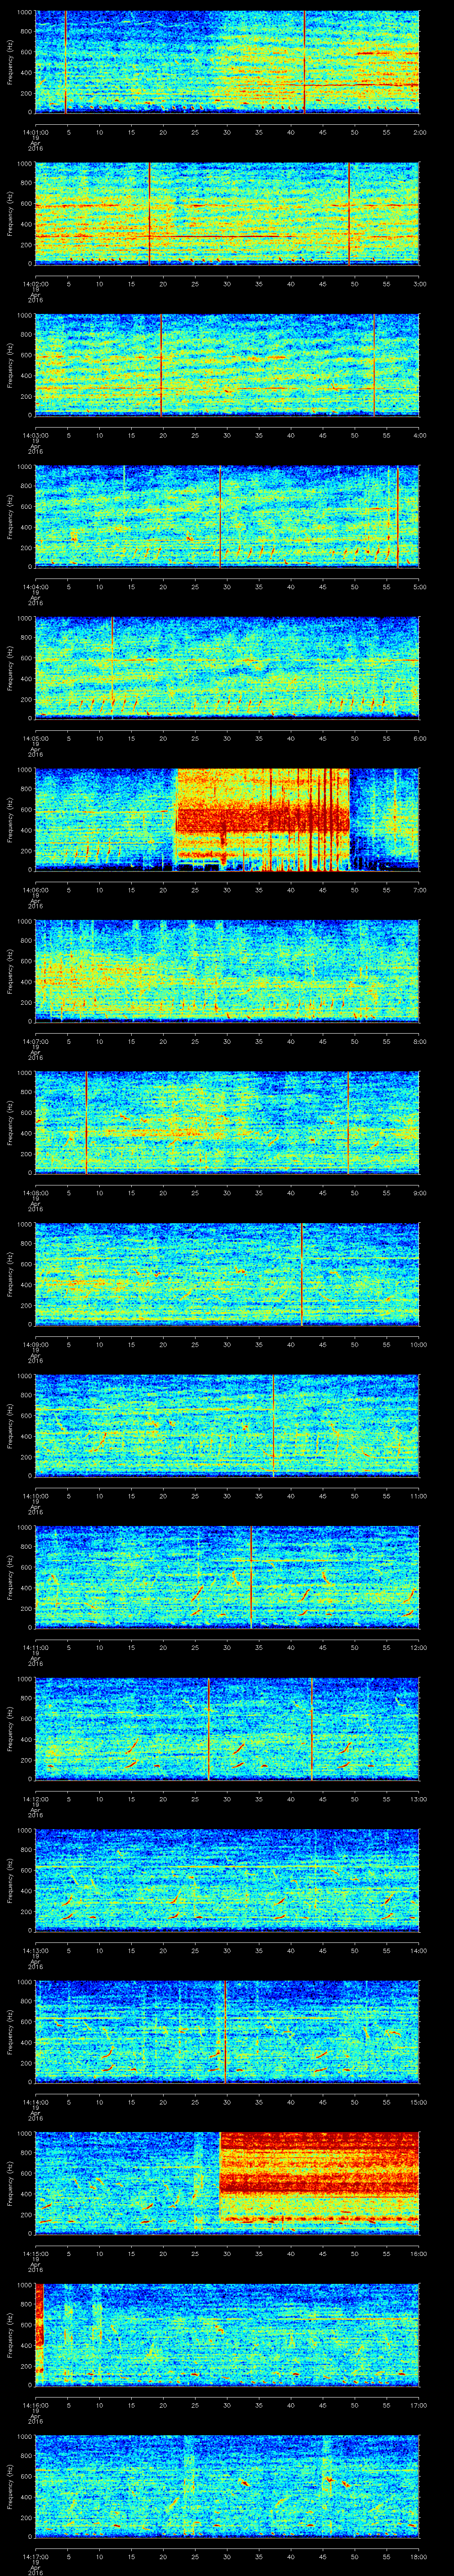Click the vertical red line near 5s in 14:01:00 panel

click(66, 62)
